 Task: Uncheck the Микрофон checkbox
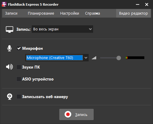coord(19,48)
